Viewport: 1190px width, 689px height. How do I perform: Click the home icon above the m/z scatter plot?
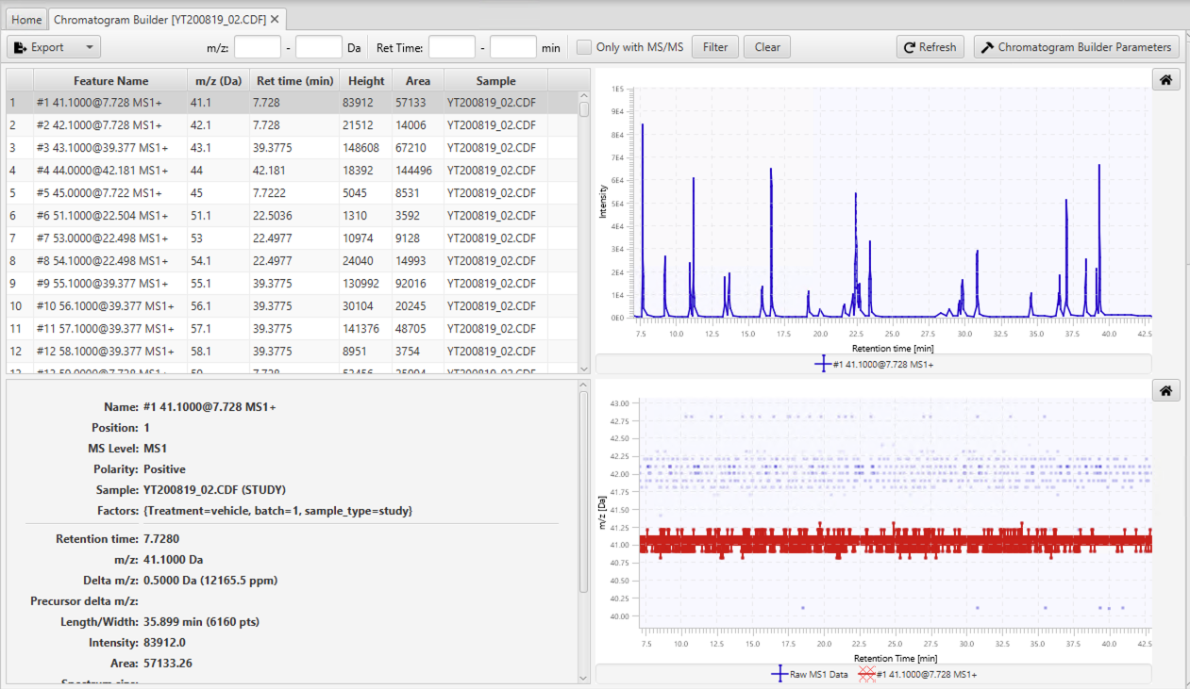pyautogui.click(x=1165, y=391)
